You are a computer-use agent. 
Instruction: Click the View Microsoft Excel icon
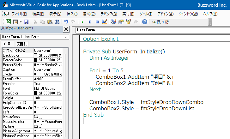pyautogui.click(x=8, y=22)
